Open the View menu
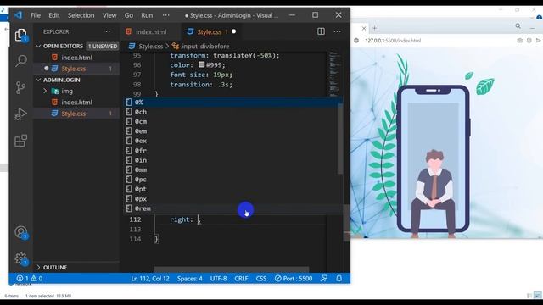 [x=109, y=15]
